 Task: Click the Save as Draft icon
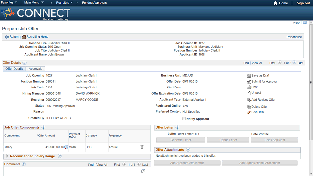(x=249, y=76)
